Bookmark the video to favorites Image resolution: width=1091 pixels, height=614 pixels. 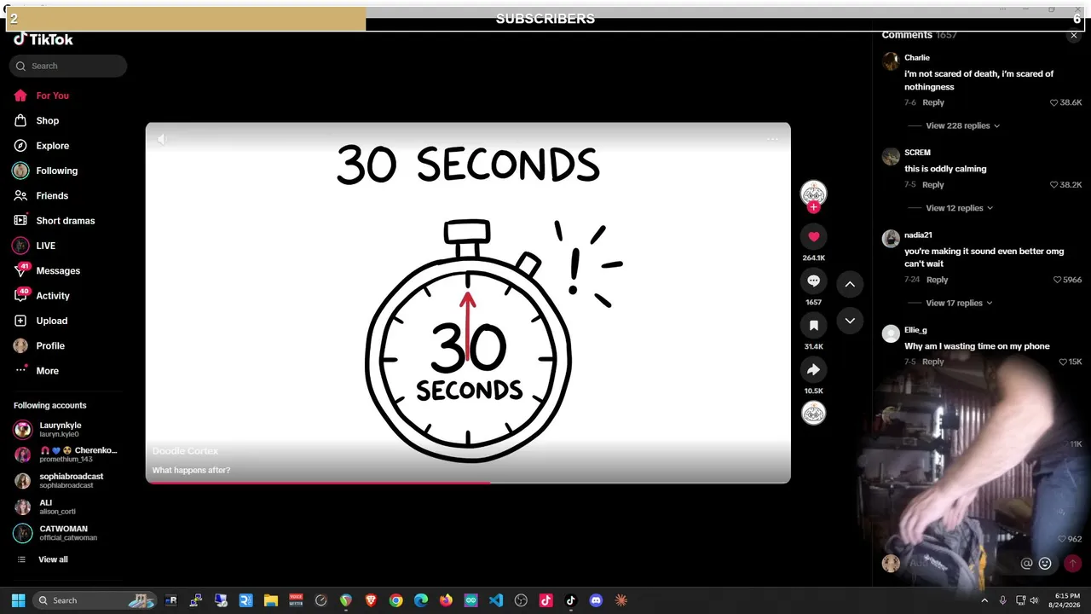pyautogui.click(x=813, y=325)
